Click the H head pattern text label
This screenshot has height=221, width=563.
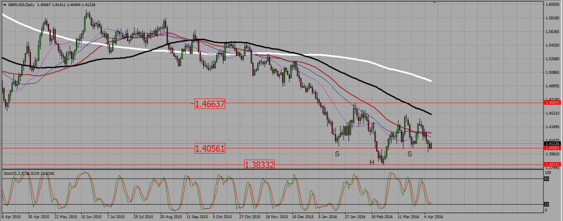pyautogui.click(x=372, y=163)
